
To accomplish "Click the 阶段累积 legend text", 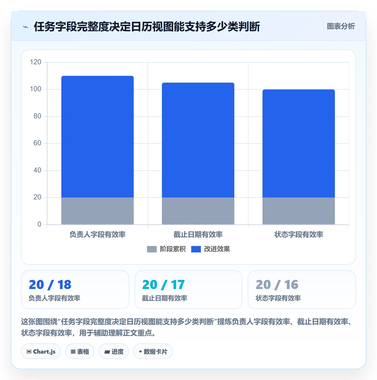I will (173, 249).
